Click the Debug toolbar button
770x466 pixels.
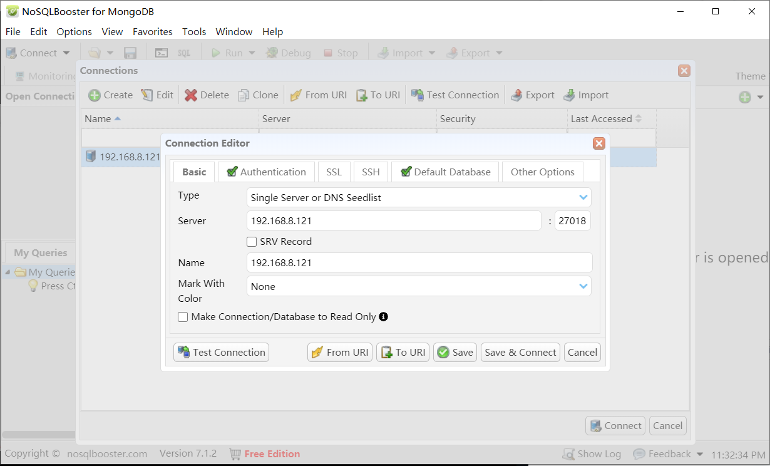(289, 53)
